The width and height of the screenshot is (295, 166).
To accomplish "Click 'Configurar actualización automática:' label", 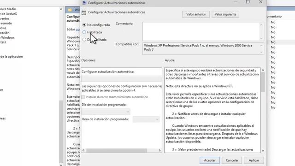I will click(x=108, y=72).
